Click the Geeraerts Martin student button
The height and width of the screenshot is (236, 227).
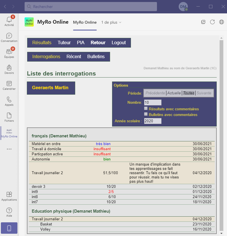point(51,88)
